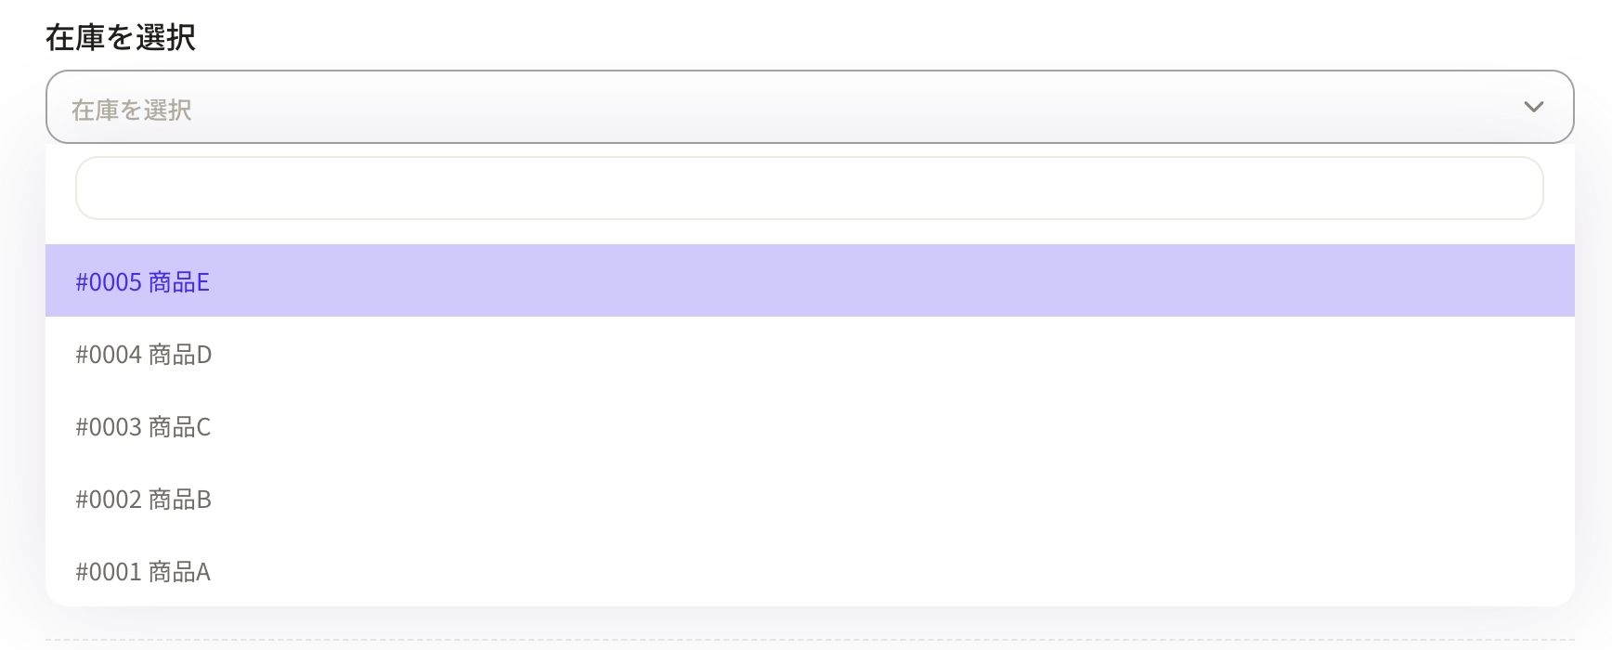Focus the search field above the options
The image size is (1612, 650).
coord(808,188)
